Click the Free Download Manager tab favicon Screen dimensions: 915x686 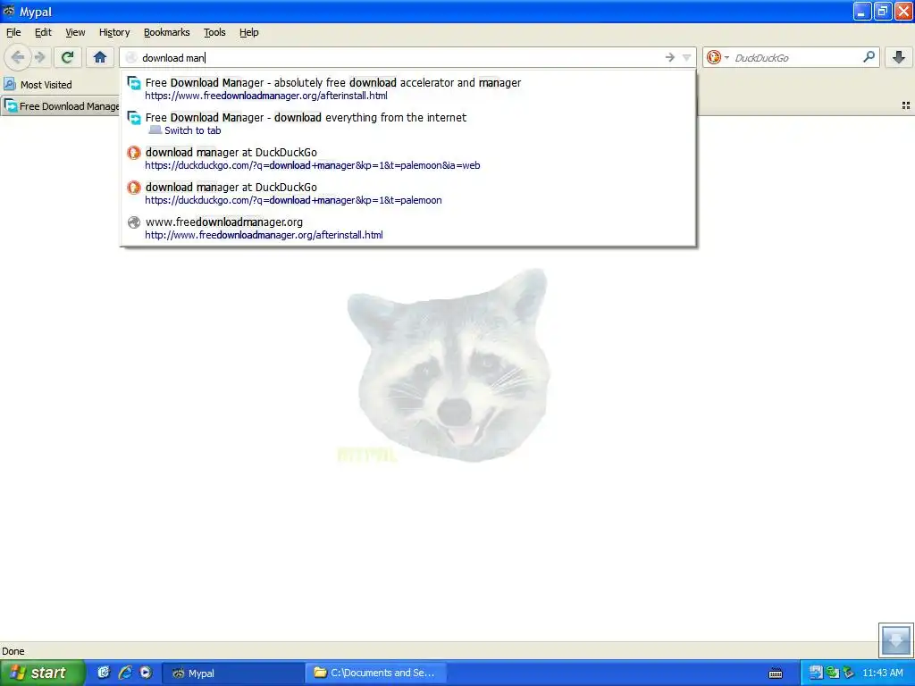pos(11,106)
